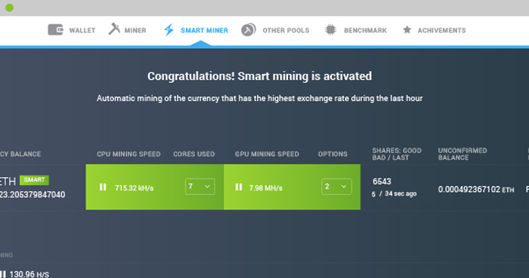Image resolution: width=529 pixels, height=278 pixels.
Task: Click the CORES USED column header
Action: click(194, 154)
